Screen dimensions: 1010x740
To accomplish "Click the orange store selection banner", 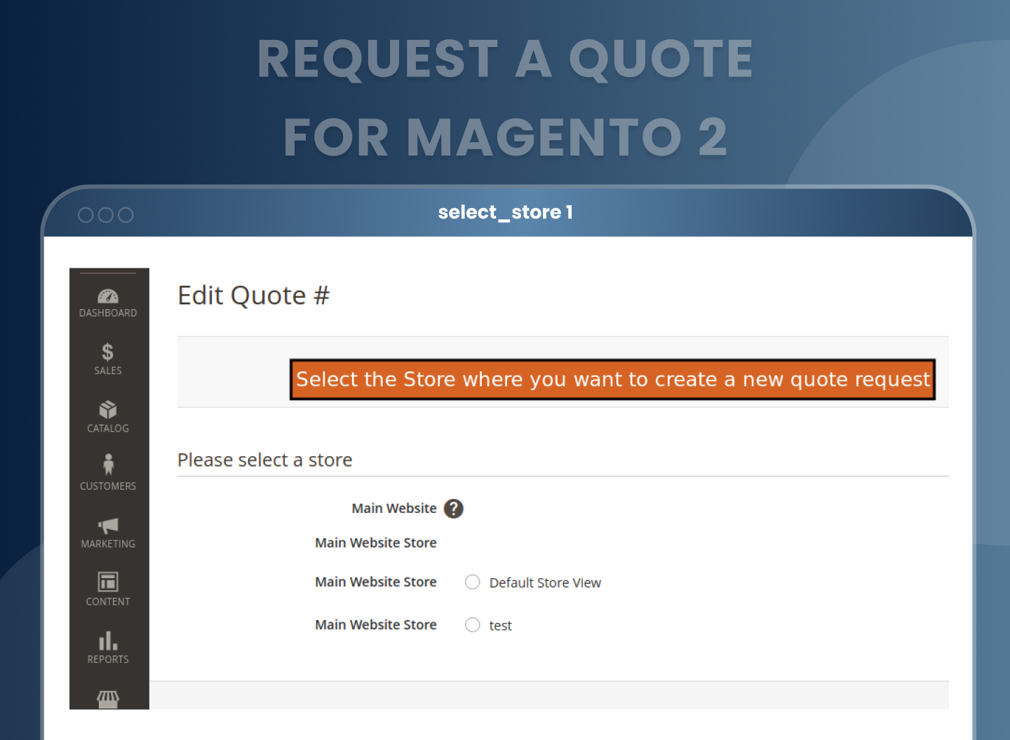I will (x=612, y=380).
